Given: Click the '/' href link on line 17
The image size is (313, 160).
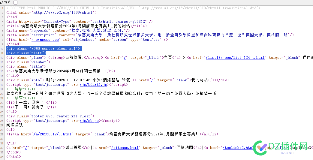Looking at the screenshot, I should [x=153, y=80].
